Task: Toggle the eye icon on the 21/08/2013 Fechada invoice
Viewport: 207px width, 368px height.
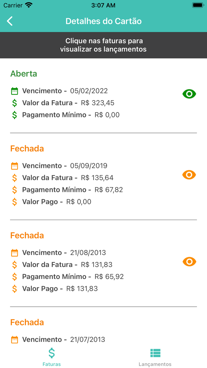Action: 189,262
